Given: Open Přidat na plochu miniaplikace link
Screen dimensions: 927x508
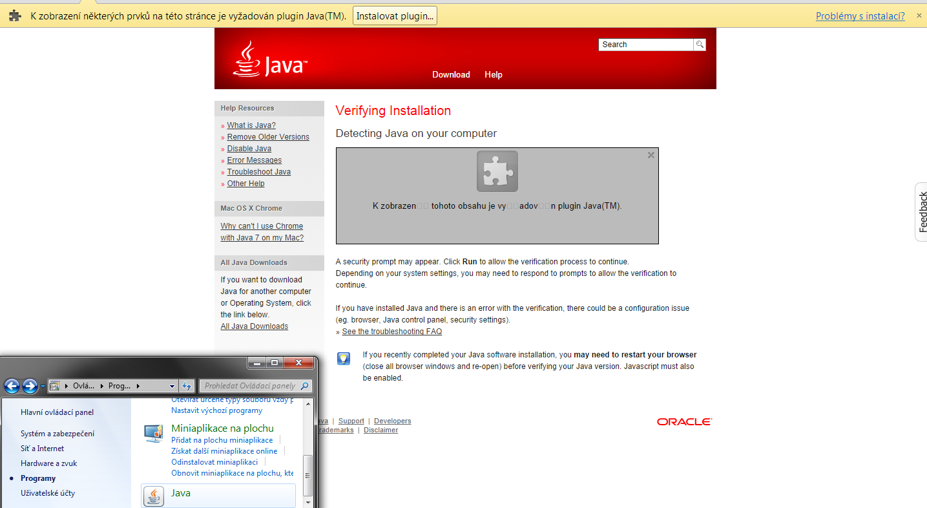Looking at the screenshot, I should coord(222,440).
